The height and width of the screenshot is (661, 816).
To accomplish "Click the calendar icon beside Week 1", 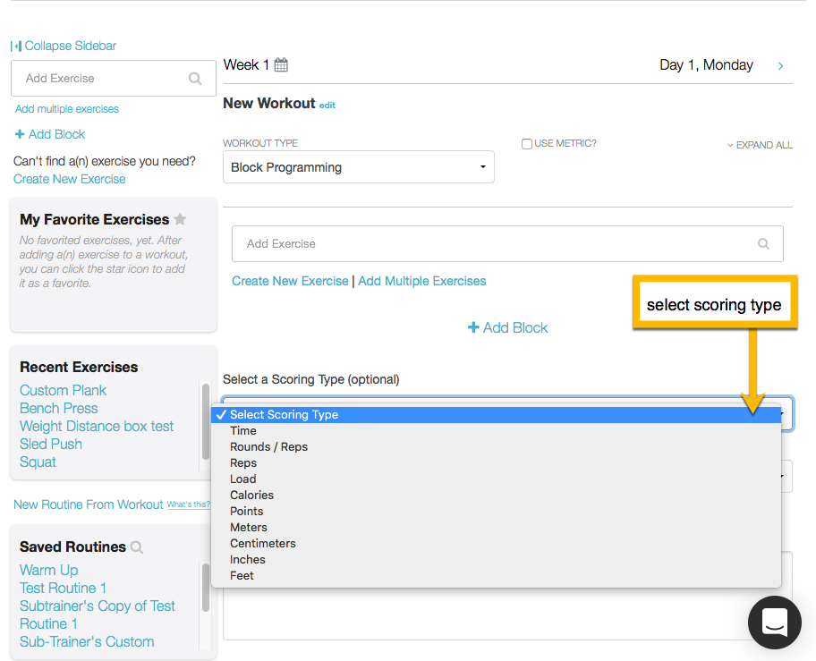I will pyautogui.click(x=281, y=65).
